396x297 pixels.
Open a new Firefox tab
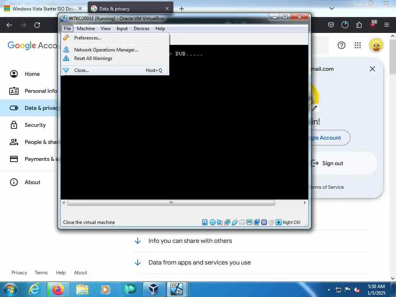pyautogui.click(x=181, y=9)
